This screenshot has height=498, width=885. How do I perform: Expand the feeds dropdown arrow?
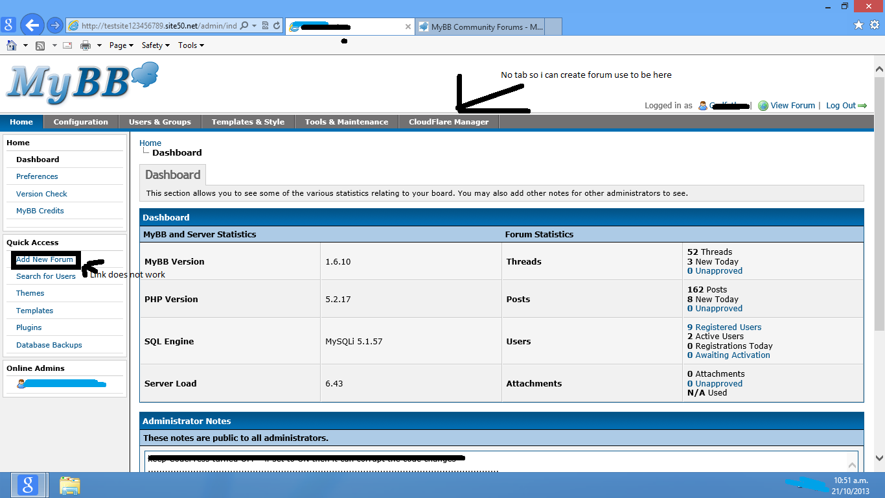54,45
